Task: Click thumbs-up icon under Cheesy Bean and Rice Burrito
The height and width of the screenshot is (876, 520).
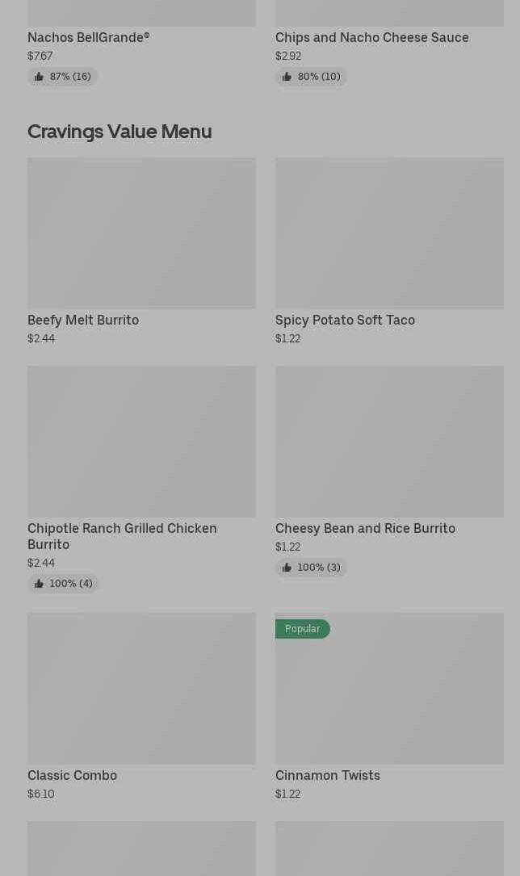Action: [x=287, y=568]
